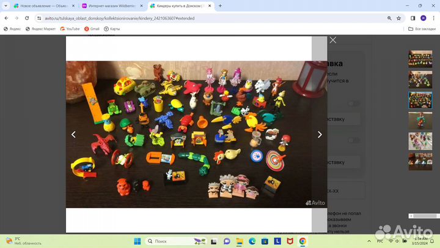The height and width of the screenshot is (248, 440).
Task: Open Task View on the taskbar
Action: (x=214, y=241)
